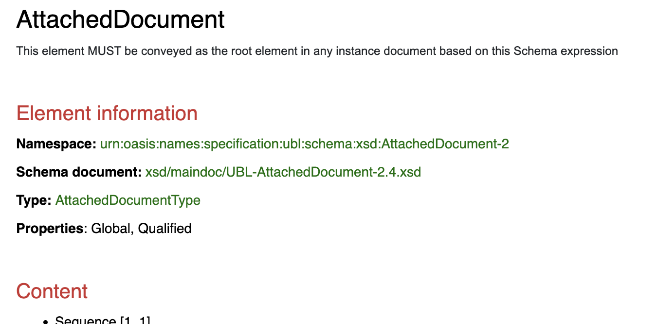The height and width of the screenshot is (324, 657).
Task: Click the Qualified property value
Action: point(164,229)
